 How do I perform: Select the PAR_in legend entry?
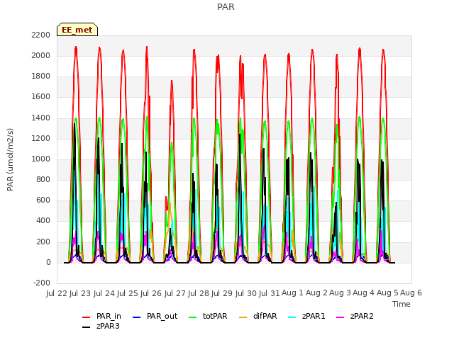point(101,317)
